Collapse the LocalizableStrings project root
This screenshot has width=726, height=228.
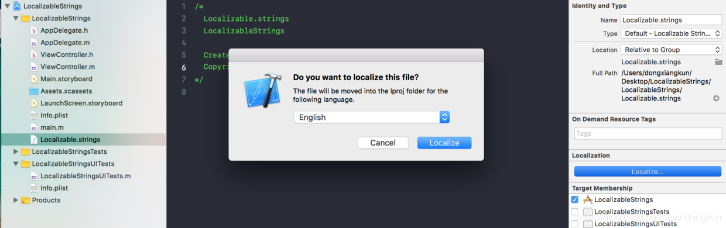pos(7,6)
